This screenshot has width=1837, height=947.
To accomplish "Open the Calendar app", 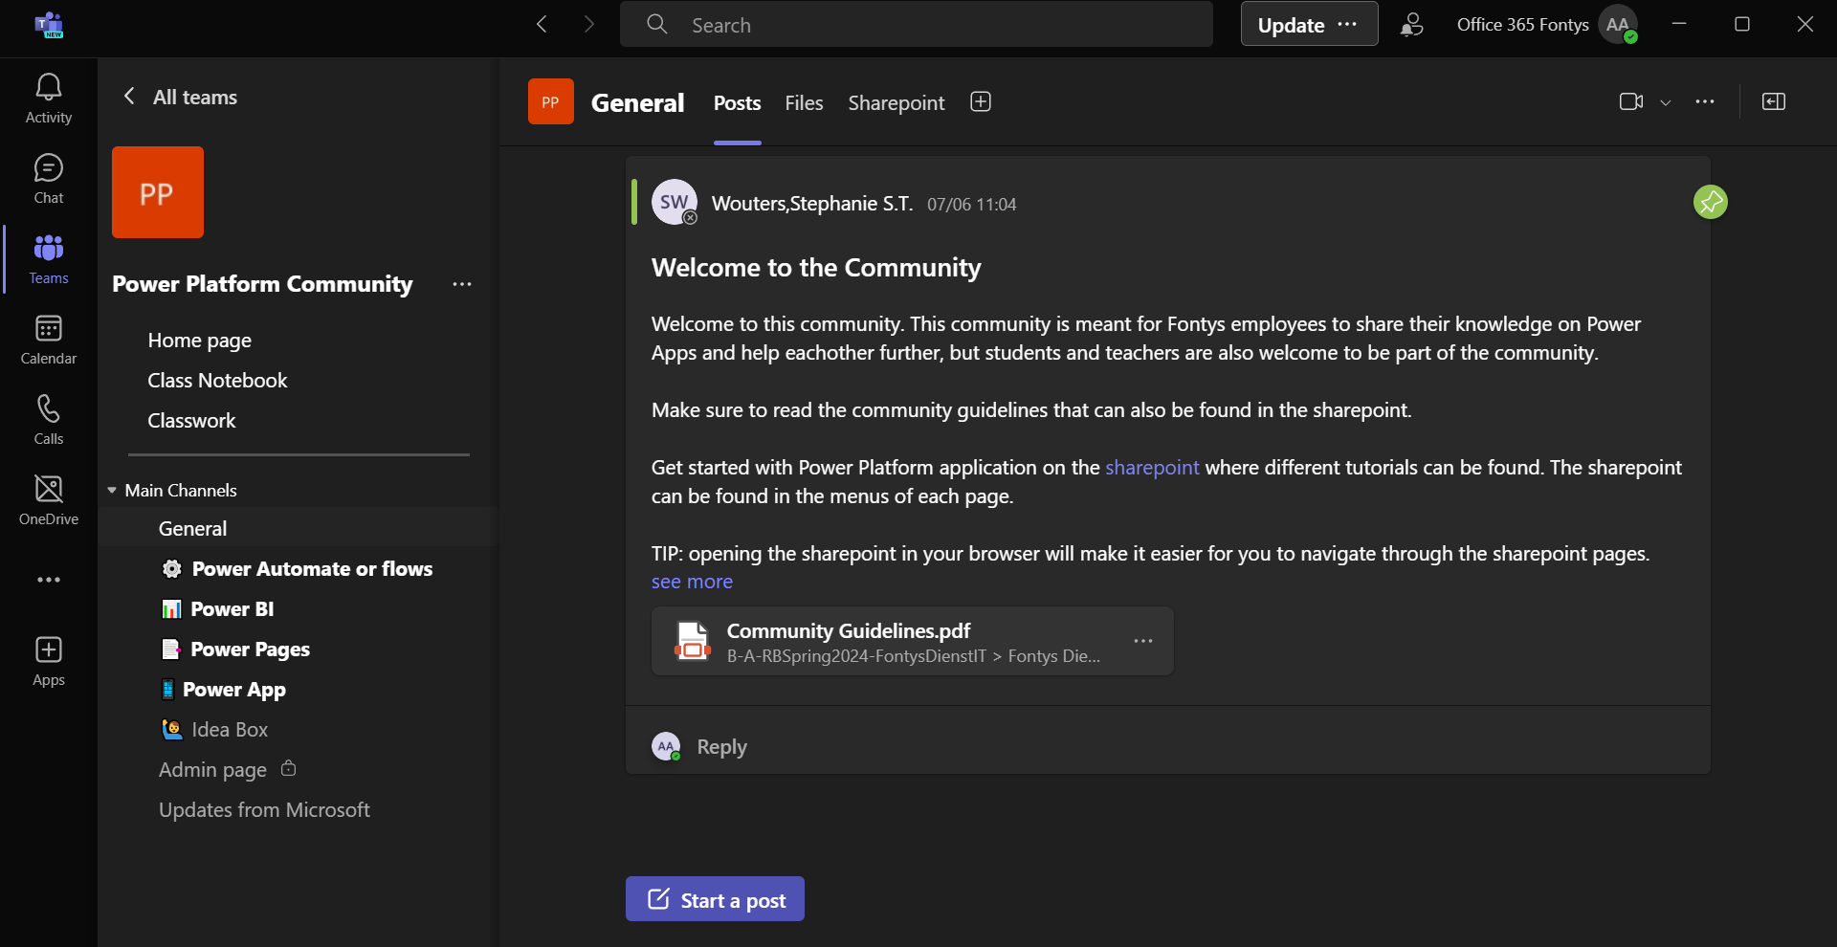I will click(49, 341).
